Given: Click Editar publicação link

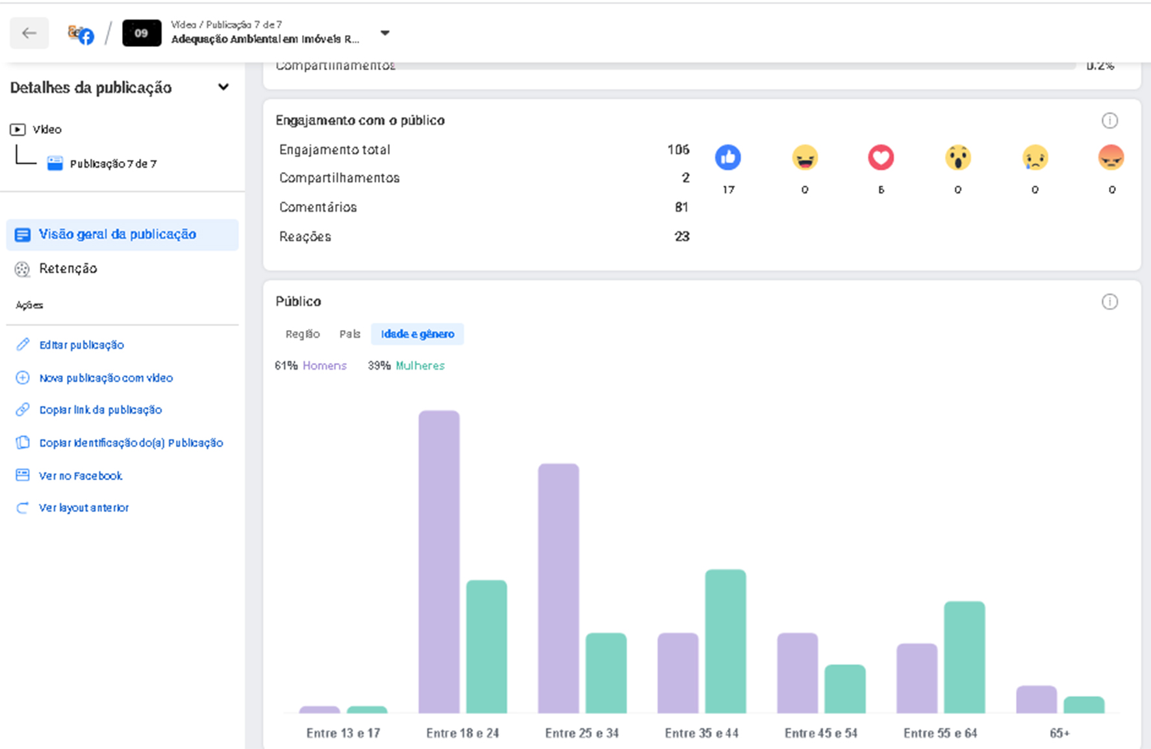Looking at the screenshot, I should (70, 345).
